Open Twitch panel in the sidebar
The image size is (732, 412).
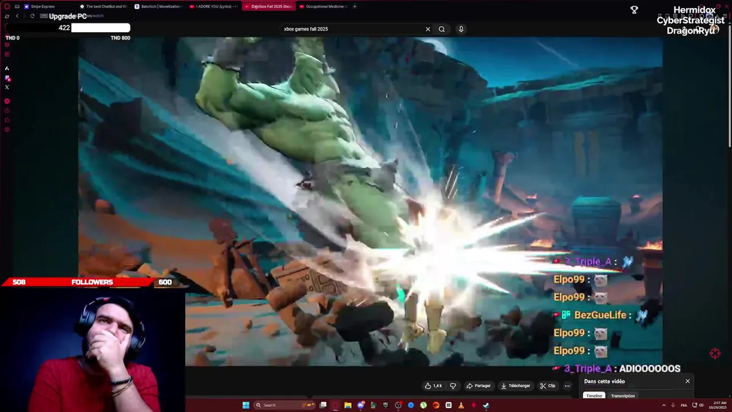(x=7, y=78)
